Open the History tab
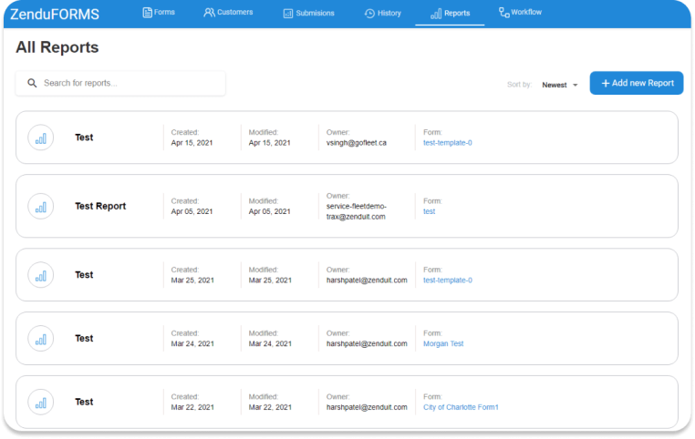This screenshot has height=439, width=695. coord(382,14)
